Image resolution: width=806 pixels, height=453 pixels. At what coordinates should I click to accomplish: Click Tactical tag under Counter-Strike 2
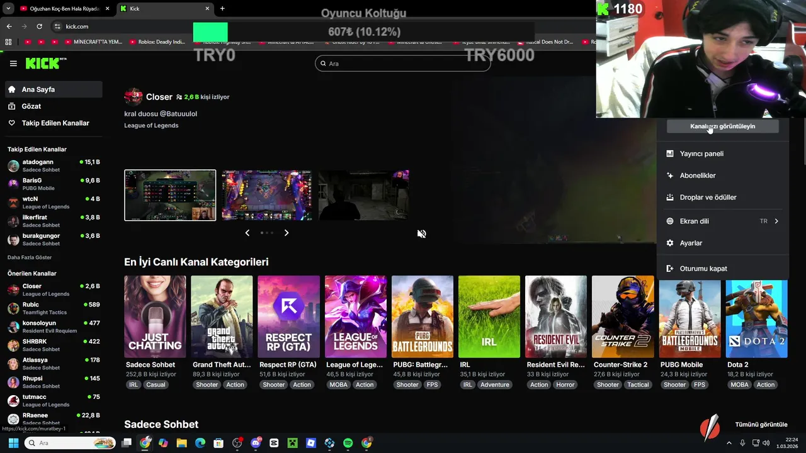tap(638, 384)
